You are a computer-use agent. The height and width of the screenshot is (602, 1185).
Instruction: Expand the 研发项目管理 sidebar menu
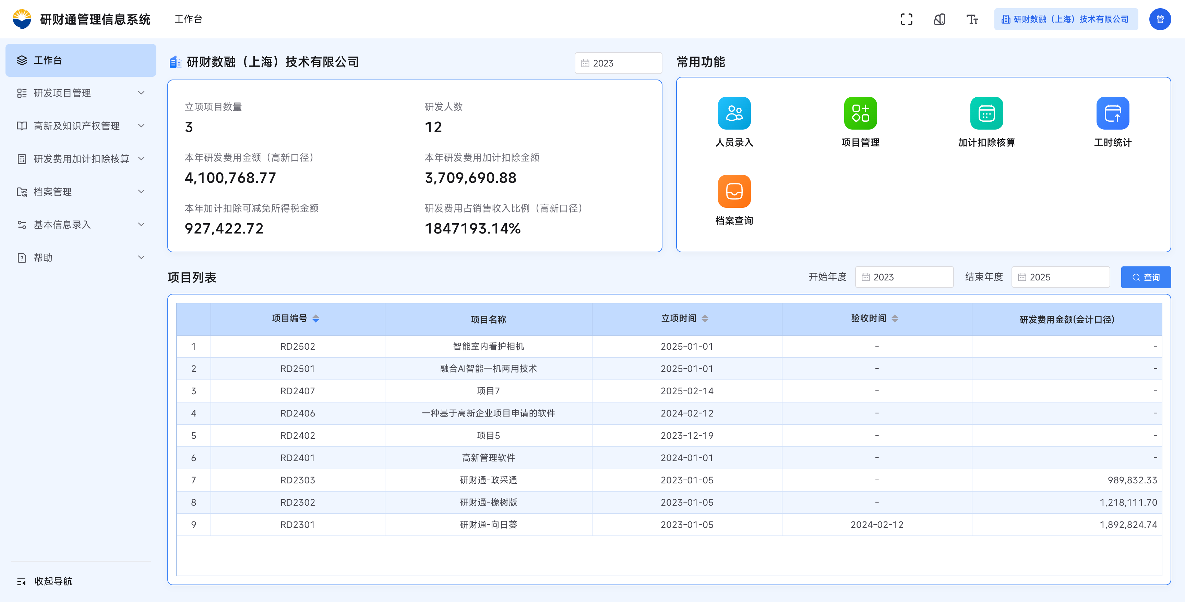pos(81,93)
